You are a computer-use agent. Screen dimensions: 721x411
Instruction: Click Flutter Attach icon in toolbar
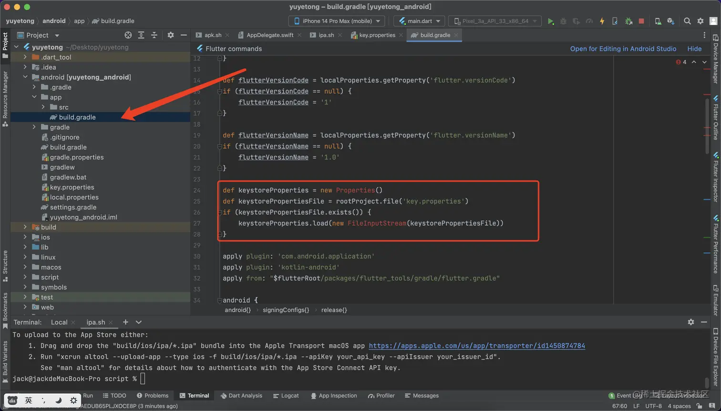pyautogui.click(x=615, y=21)
